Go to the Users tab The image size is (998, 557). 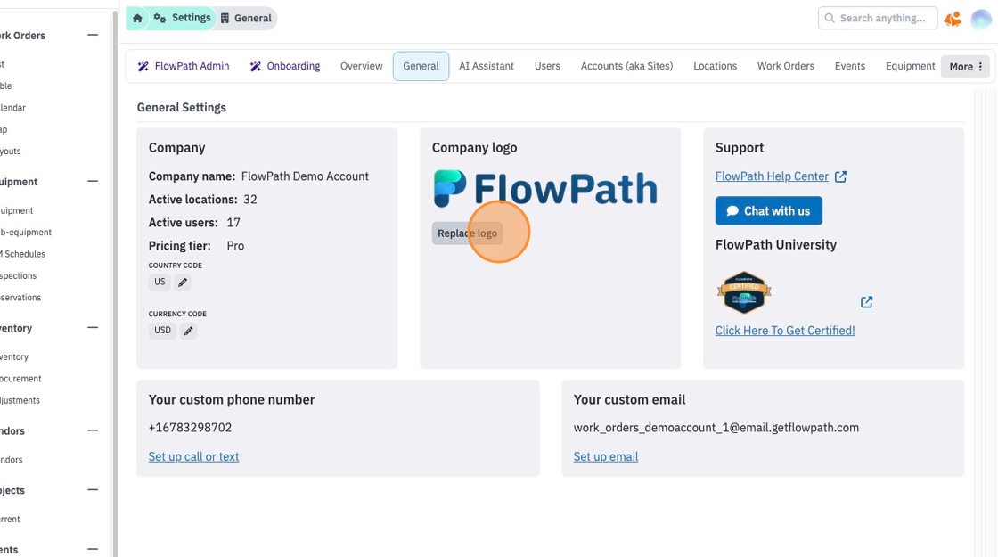pyautogui.click(x=547, y=66)
